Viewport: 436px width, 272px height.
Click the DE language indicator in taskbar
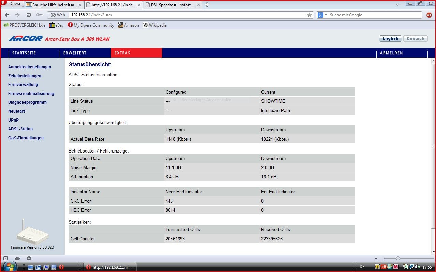click(362, 267)
